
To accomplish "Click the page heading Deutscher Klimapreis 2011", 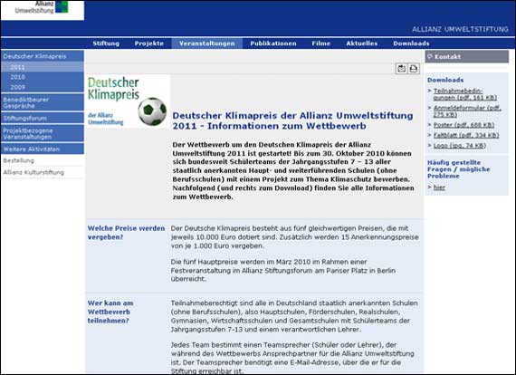I will (x=292, y=120).
